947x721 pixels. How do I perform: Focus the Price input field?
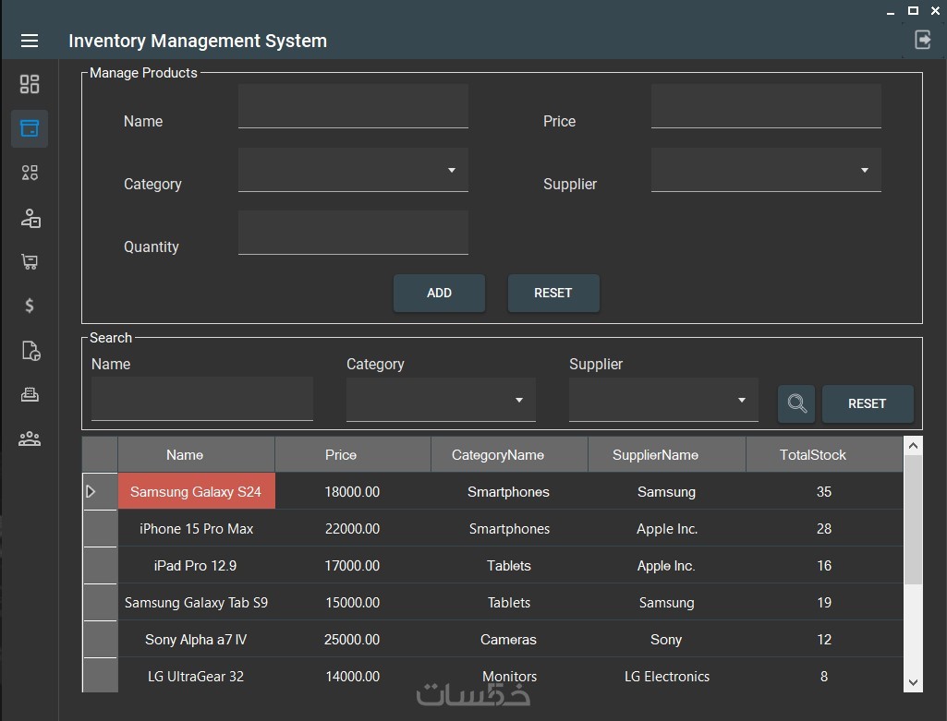pyautogui.click(x=766, y=106)
